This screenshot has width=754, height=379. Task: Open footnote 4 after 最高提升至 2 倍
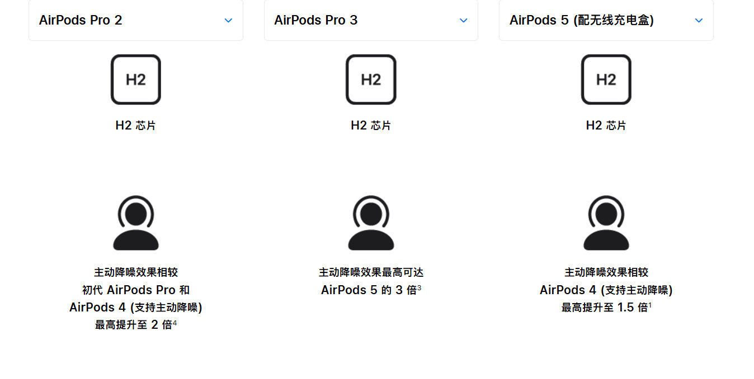click(x=175, y=323)
